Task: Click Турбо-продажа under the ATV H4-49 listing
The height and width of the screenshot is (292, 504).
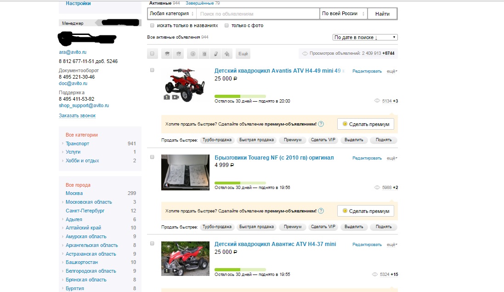Action: [217, 140]
